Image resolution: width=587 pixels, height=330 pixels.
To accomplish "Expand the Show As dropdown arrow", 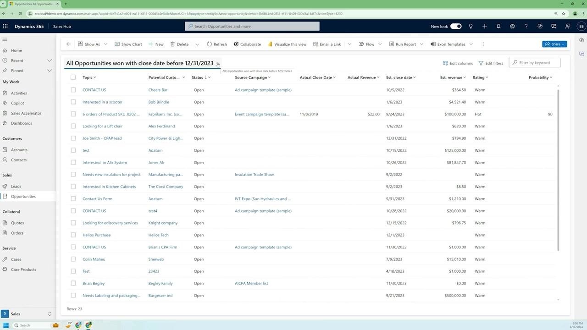I will (x=105, y=44).
